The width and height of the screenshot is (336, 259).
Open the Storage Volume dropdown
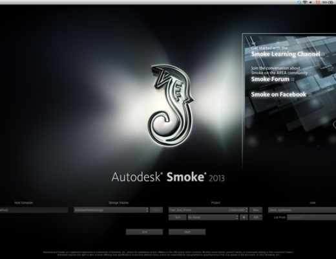(111, 210)
